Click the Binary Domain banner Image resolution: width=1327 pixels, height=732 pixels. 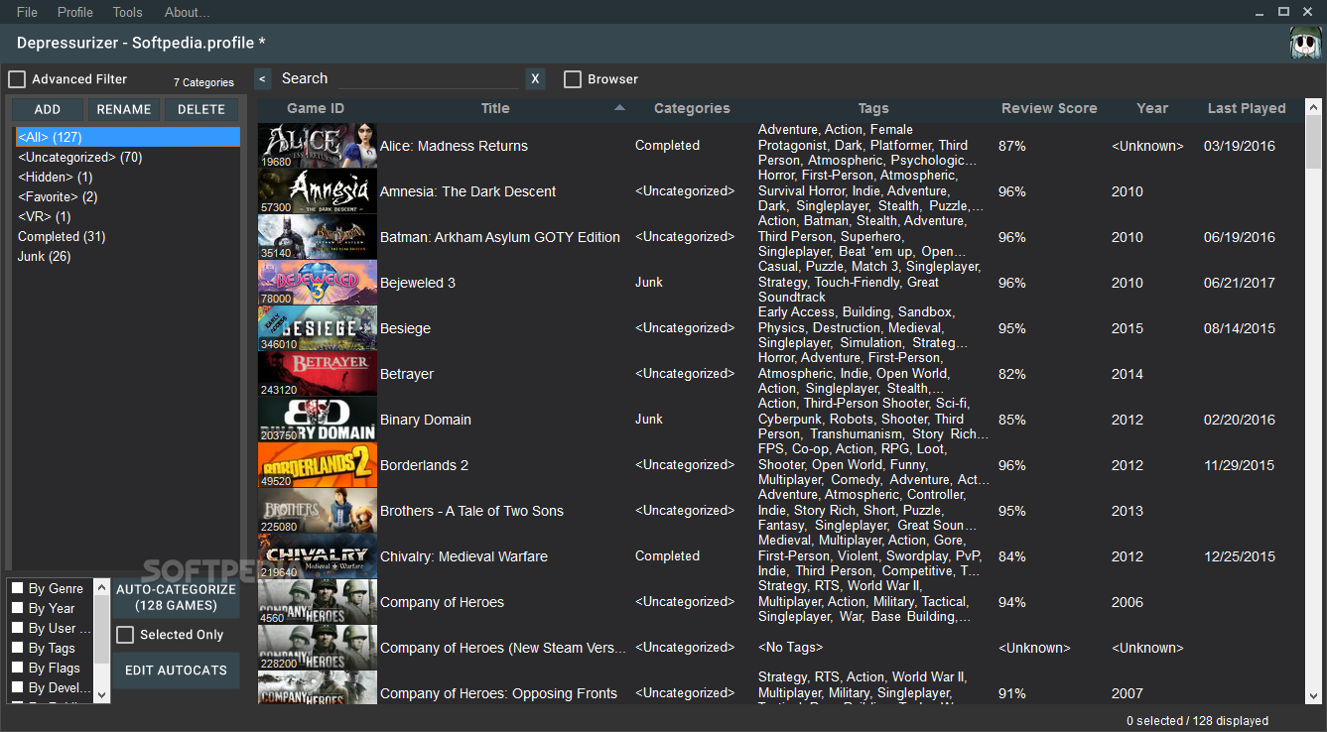click(x=318, y=420)
